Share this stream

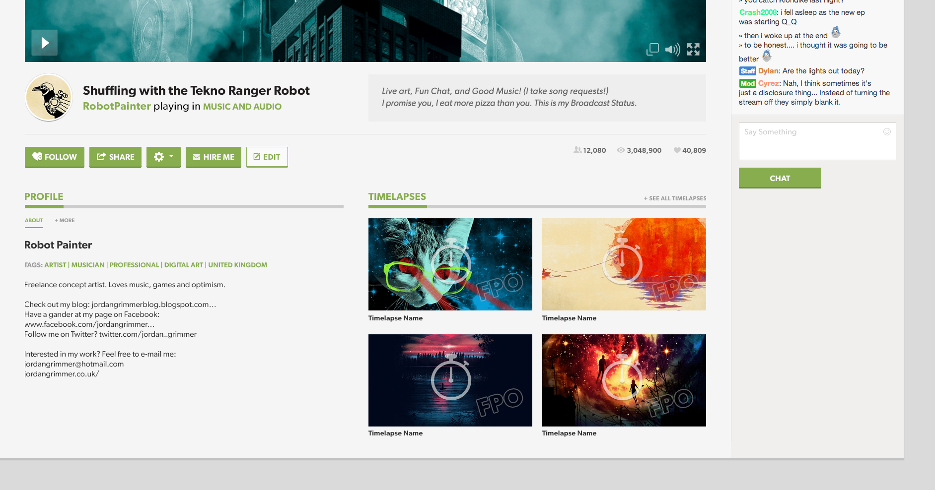(x=115, y=157)
